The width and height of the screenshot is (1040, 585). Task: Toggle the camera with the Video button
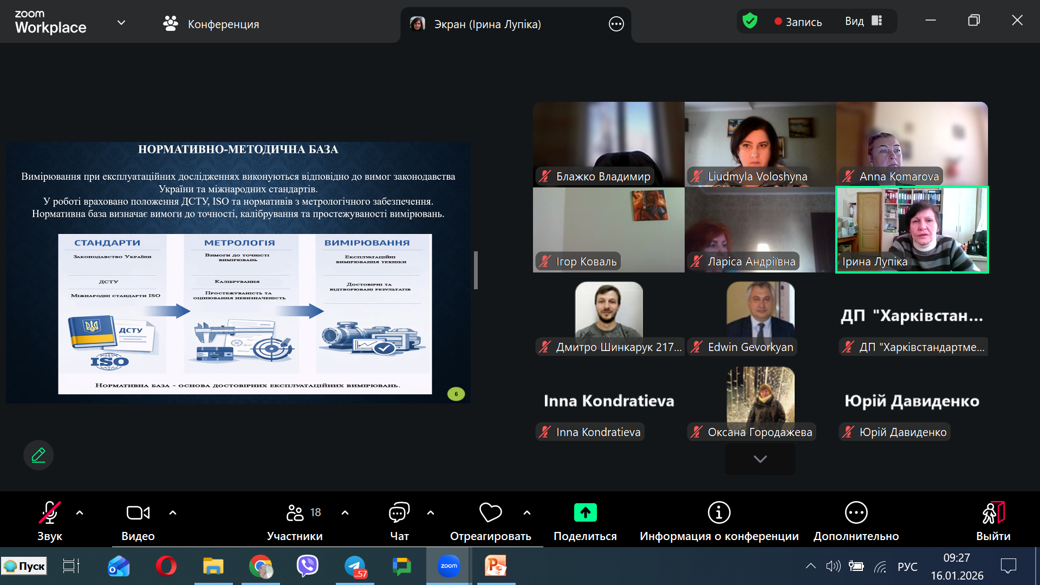138,513
